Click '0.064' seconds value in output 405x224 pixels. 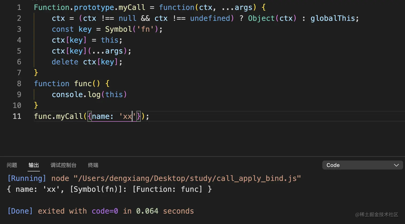(x=147, y=211)
